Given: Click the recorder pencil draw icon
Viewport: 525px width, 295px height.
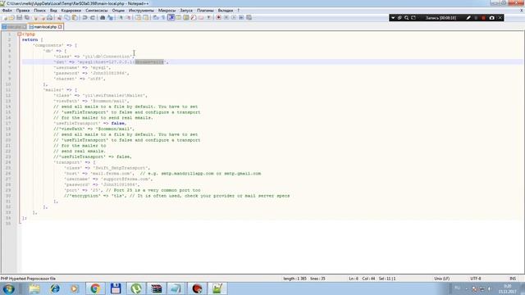Looking at the screenshot, I should coord(468,18).
